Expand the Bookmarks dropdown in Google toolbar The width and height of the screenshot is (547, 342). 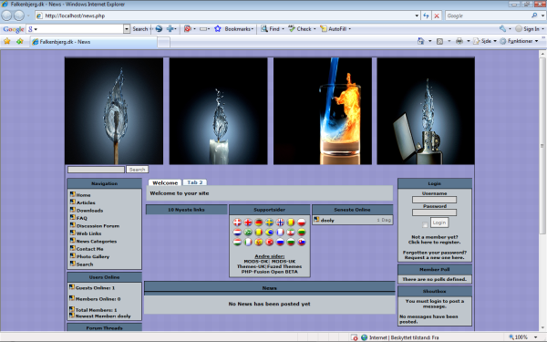pyautogui.click(x=253, y=29)
